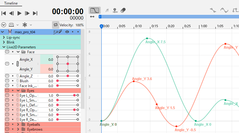239x133 pixels.
Task: Click the Eyebrows folder icon
Action: point(23,129)
